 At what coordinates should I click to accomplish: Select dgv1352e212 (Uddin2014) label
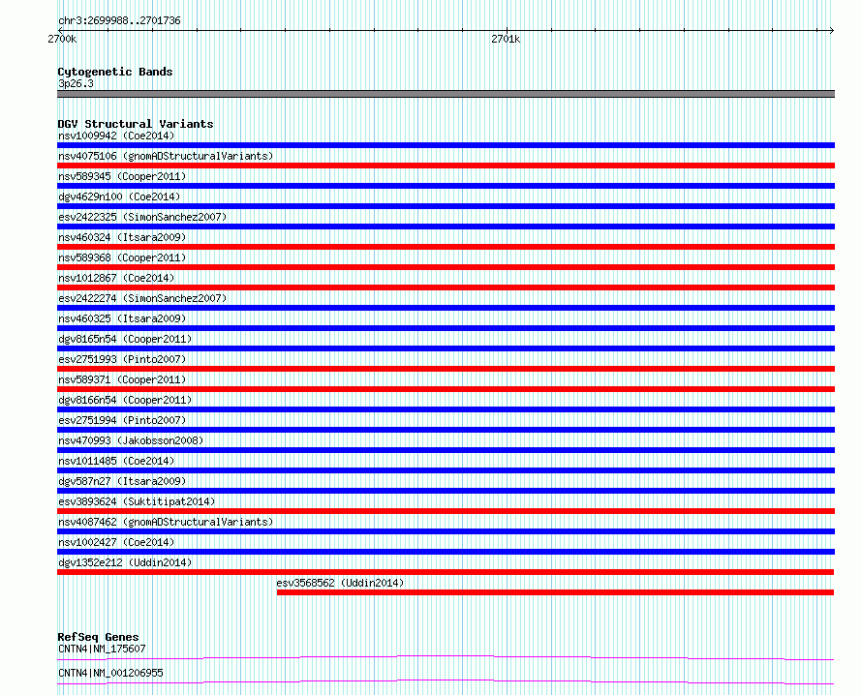point(125,562)
